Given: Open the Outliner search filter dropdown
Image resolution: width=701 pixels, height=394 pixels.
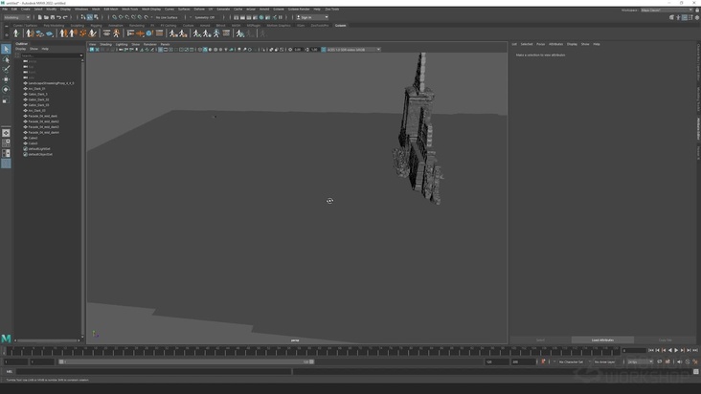Looking at the screenshot, I should point(80,55).
